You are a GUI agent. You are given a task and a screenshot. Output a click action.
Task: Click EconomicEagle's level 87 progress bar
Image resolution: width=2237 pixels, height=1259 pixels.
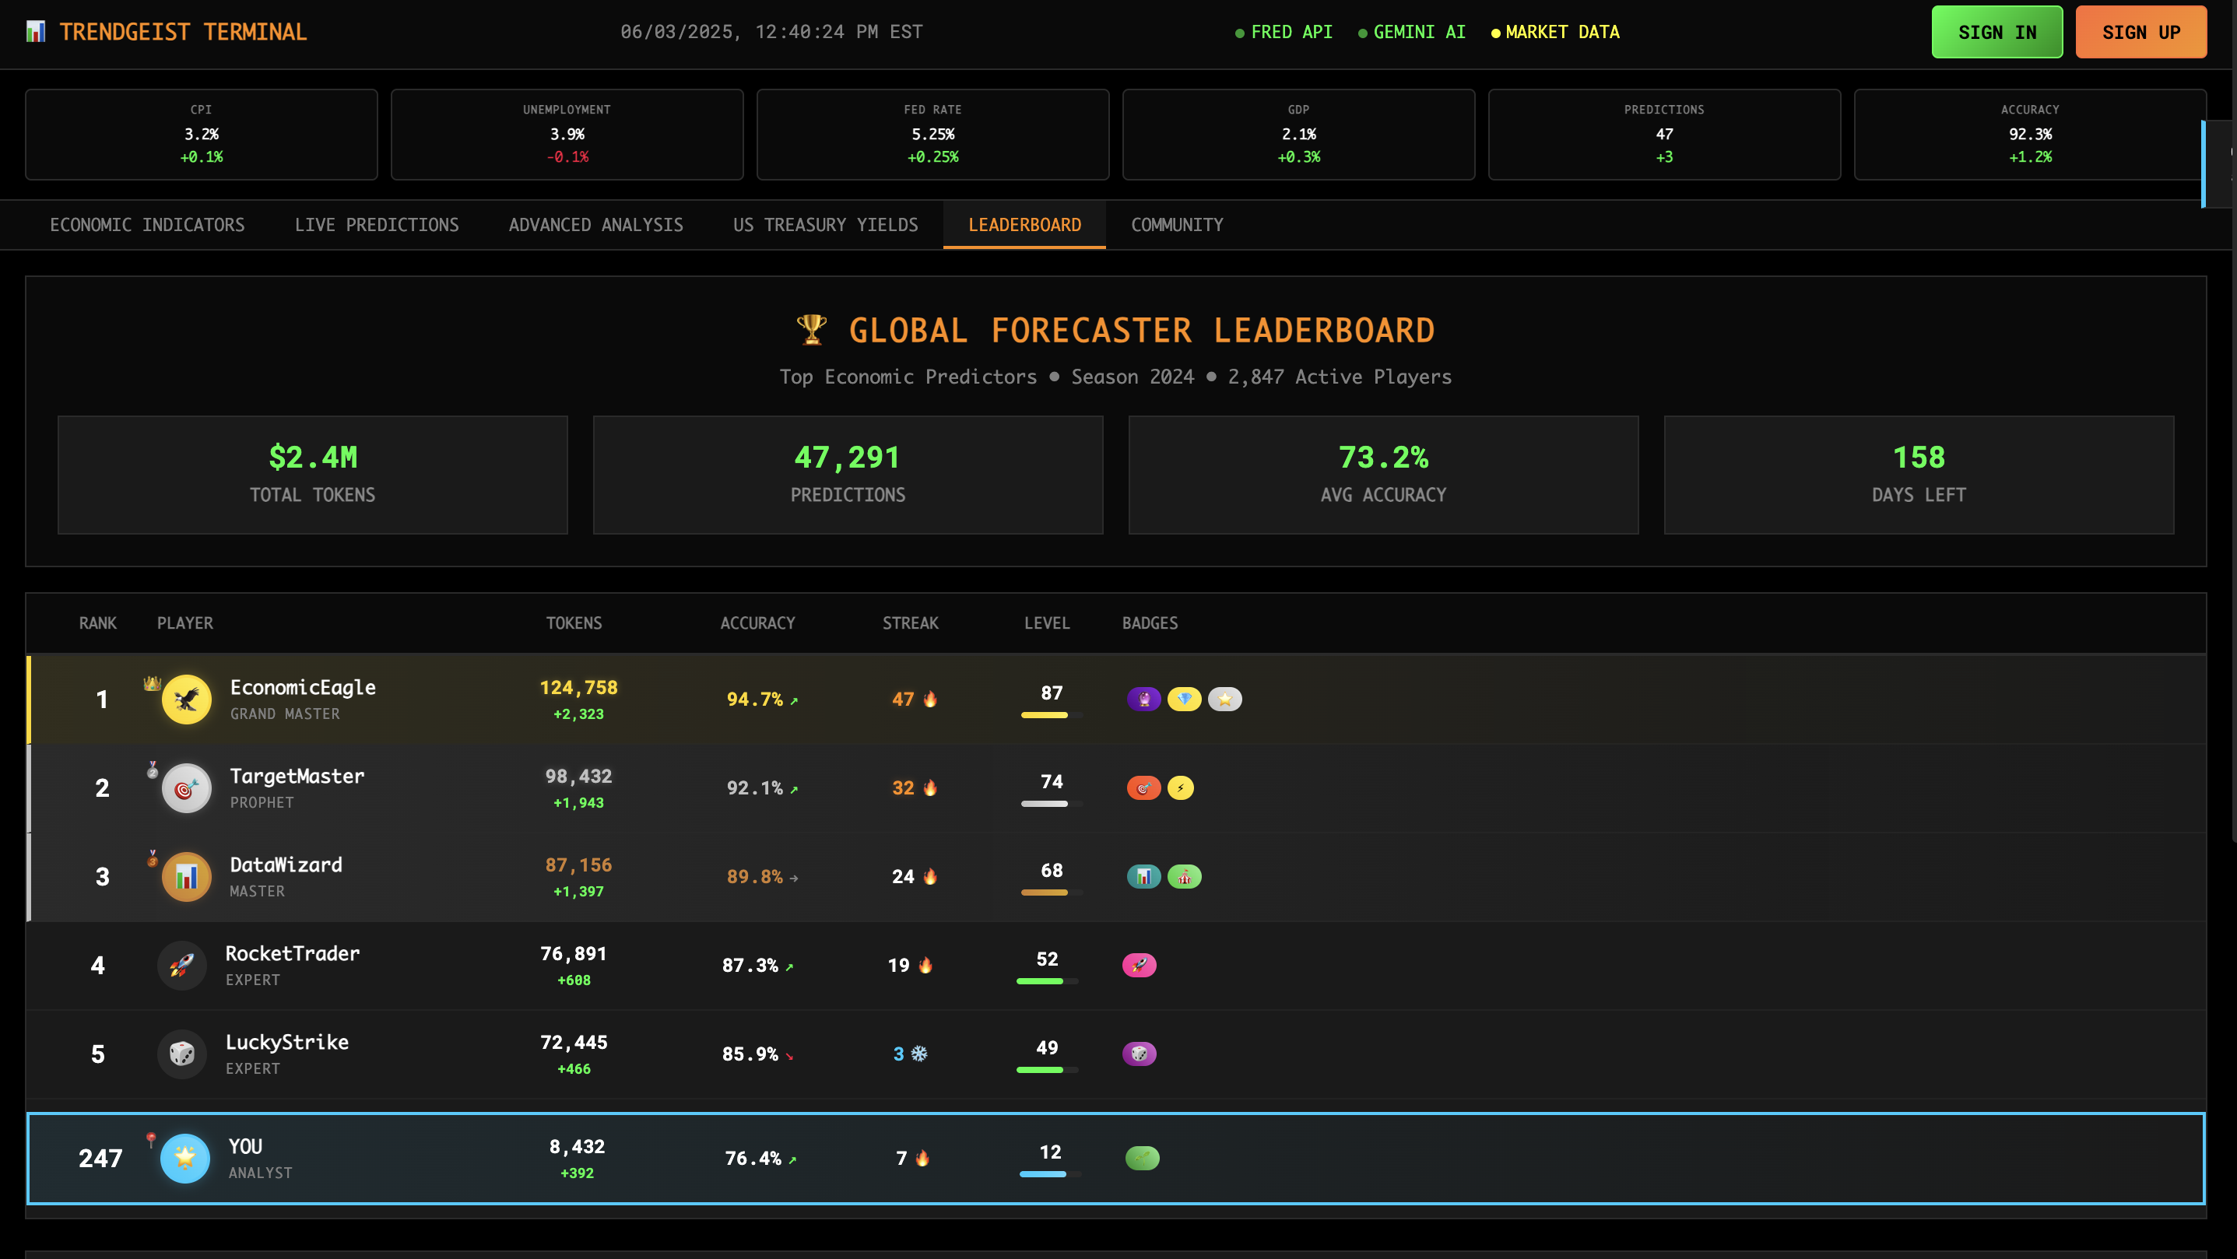(x=1052, y=715)
